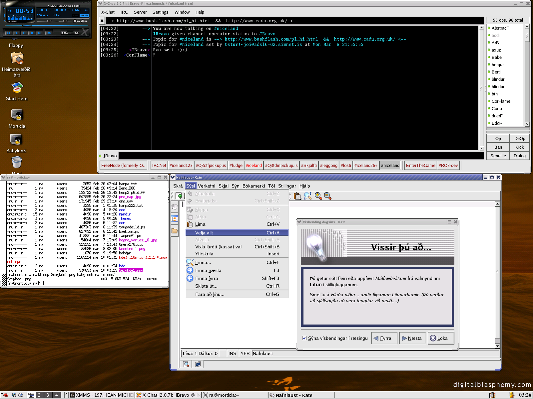Uncheck 'Sýna vísbendingar í ræsingu' checkbox
533x399 pixels.
pyautogui.click(x=304, y=338)
